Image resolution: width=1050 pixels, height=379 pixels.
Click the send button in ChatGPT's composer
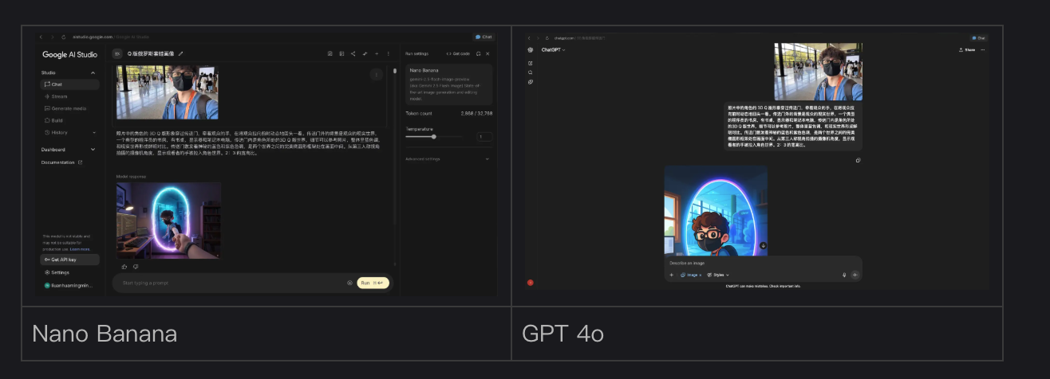click(x=855, y=275)
